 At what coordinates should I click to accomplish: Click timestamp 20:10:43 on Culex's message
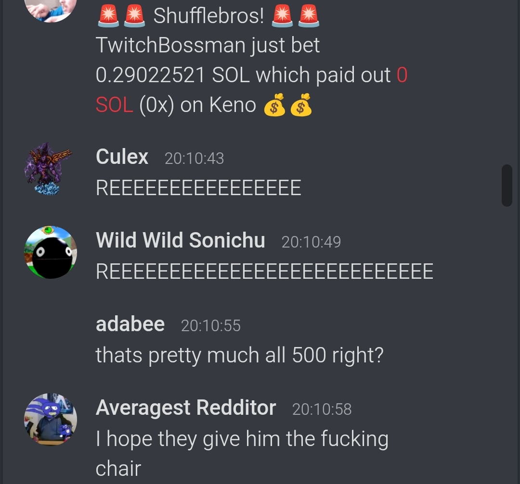coord(195,158)
